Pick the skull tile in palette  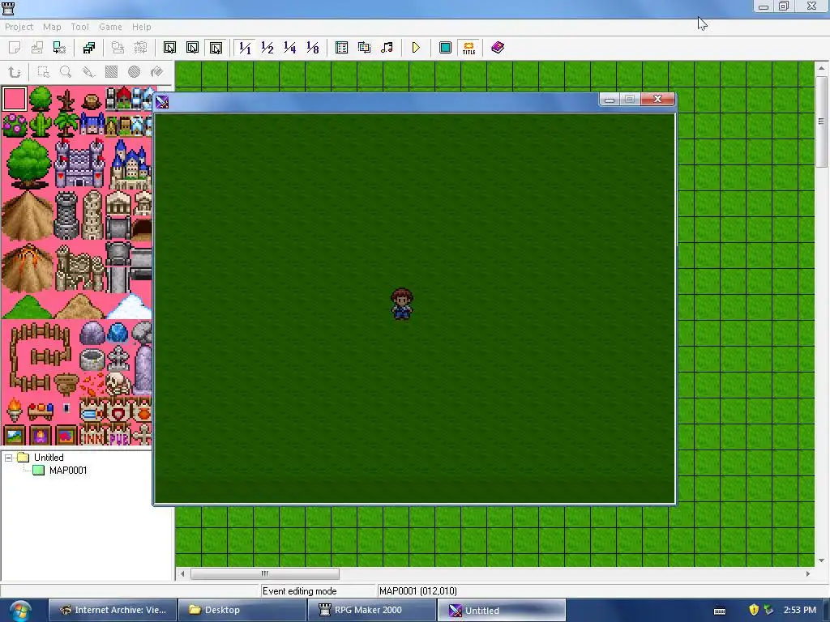(118, 383)
